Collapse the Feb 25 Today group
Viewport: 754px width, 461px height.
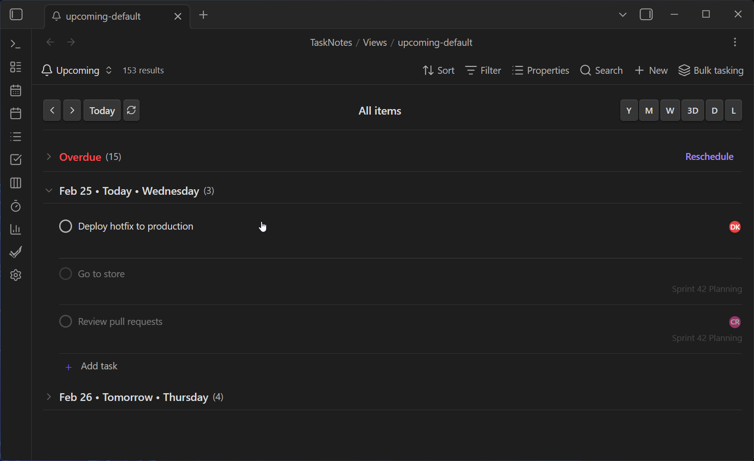49,191
